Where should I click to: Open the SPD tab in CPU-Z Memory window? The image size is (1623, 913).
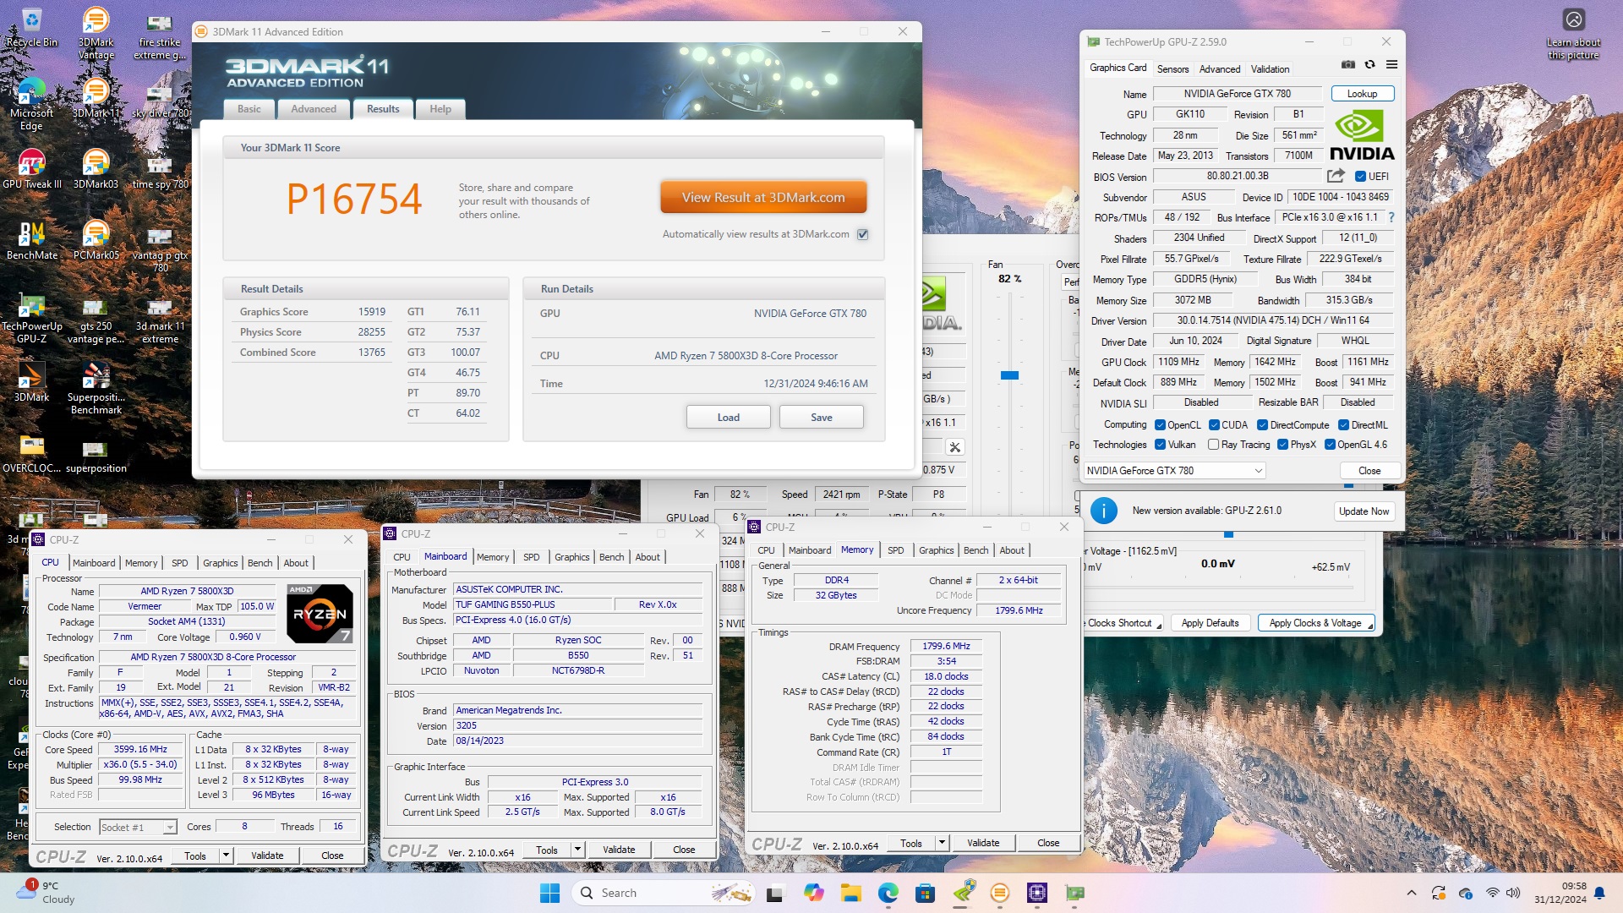(895, 550)
